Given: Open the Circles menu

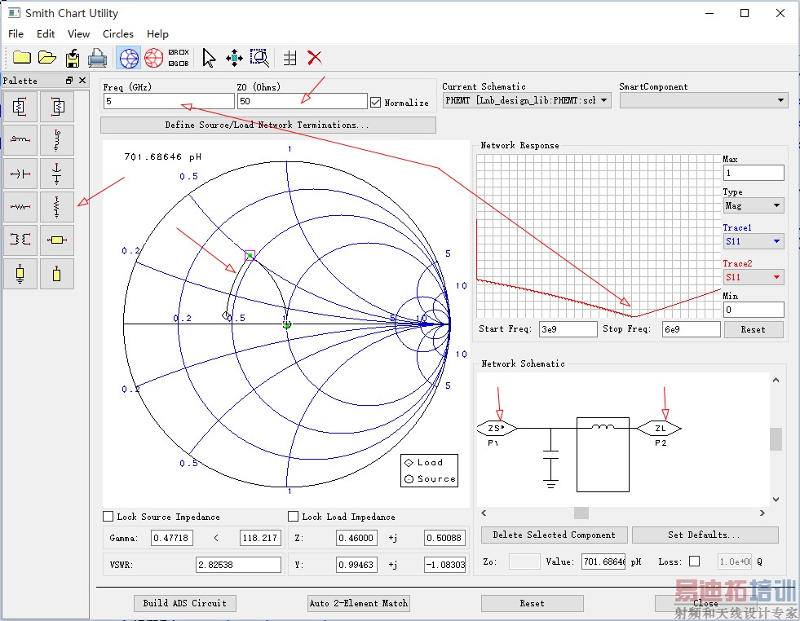Looking at the screenshot, I should coord(118,33).
